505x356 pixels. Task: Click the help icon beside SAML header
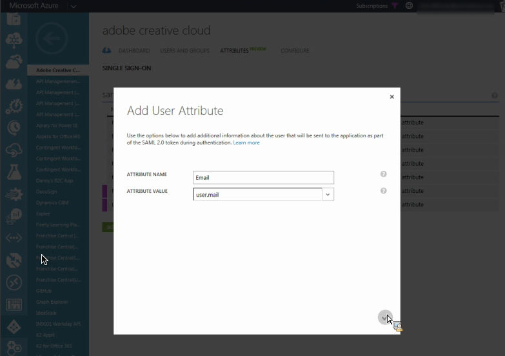pos(495,95)
